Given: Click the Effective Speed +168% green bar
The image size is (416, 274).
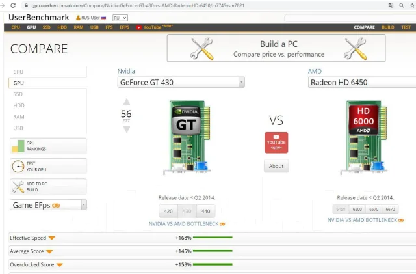Looking at the screenshot, I should coord(213,238).
